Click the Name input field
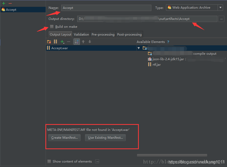The height and width of the screenshot is (167, 227). click(x=106, y=8)
